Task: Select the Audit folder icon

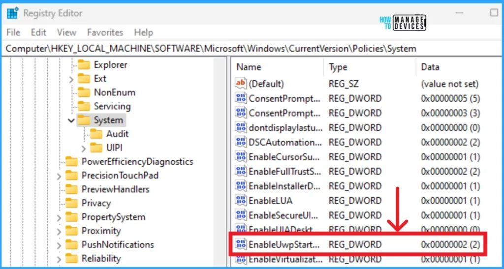Action: click(x=96, y=134)
